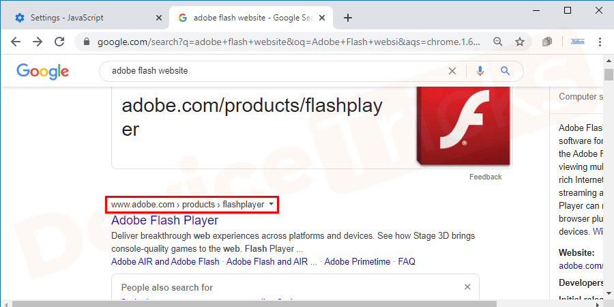This screenshot has height=307, width=614.
Task: Open the Adobe Flash logo image
Action: pyautogui.click(x=465, y=126)
